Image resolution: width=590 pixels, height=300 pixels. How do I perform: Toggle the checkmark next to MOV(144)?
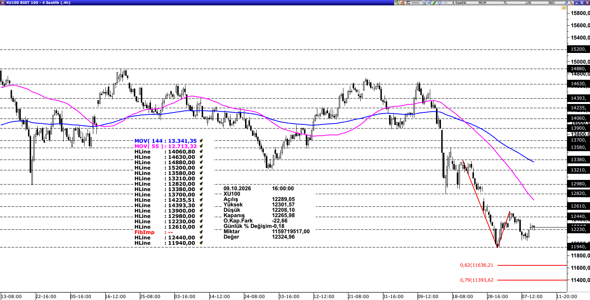pyautogui.click(x=201, y=141)
